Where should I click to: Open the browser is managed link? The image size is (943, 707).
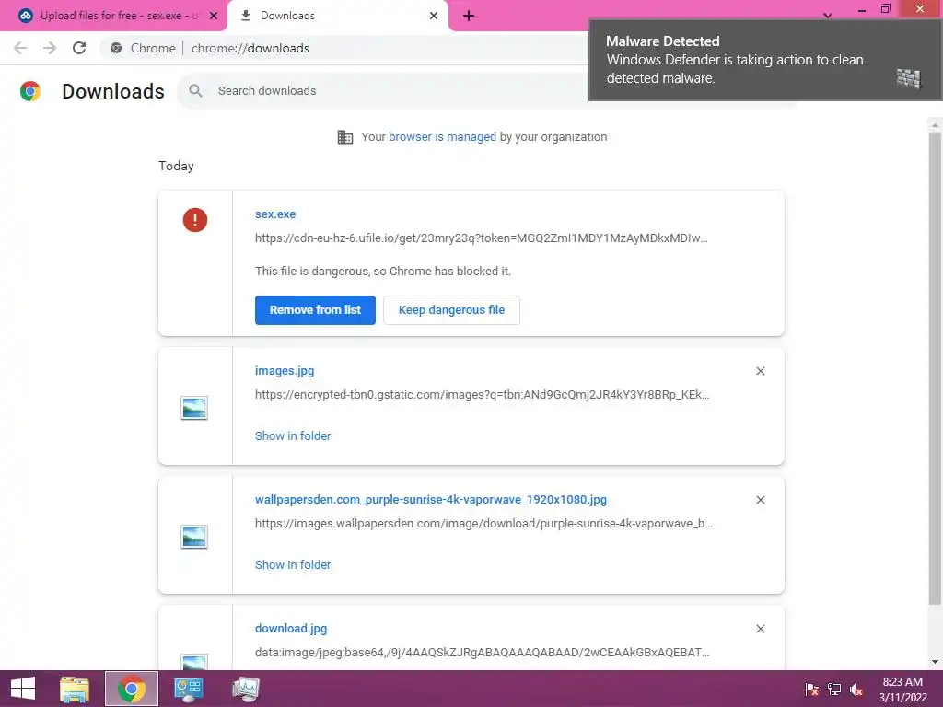click(x=443, y=137)
